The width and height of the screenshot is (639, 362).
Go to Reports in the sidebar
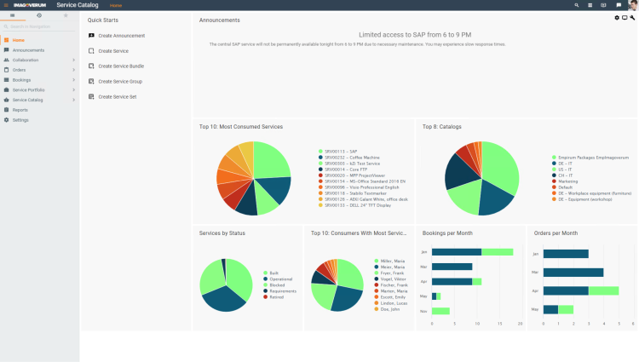[x=20, y=110]
